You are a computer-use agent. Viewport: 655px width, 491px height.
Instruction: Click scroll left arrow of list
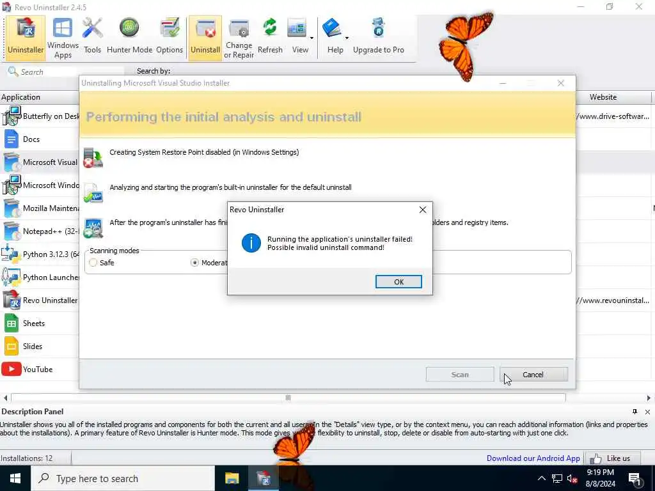[5, 398]
